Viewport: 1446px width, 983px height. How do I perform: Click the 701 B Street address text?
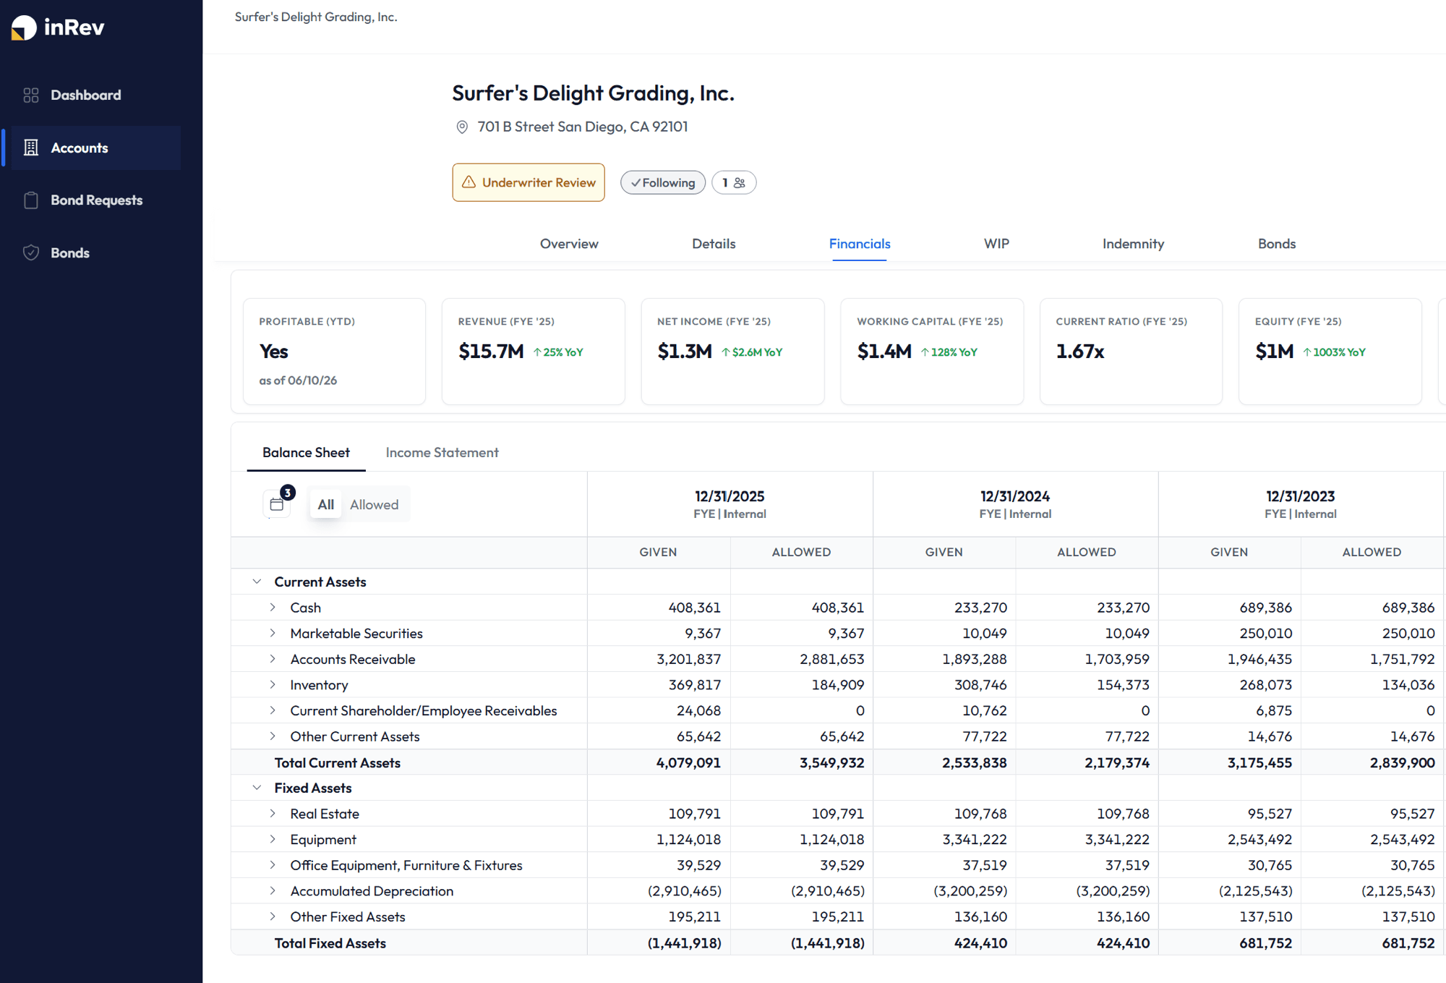[582, 127]
